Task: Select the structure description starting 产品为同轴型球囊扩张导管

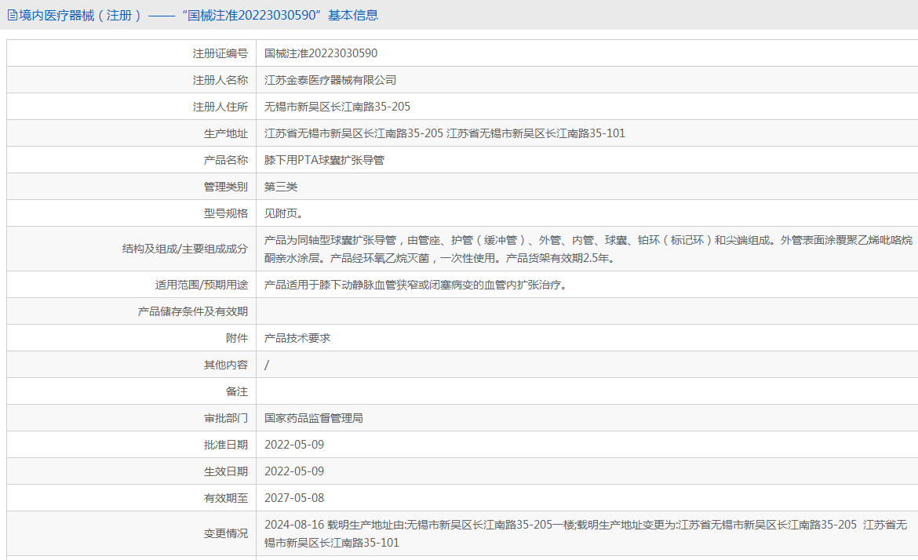Action: (588, 249)
